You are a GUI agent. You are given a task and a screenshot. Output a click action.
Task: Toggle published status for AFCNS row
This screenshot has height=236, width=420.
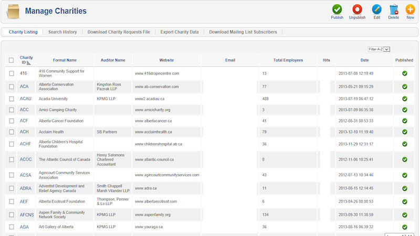coord(404,215)
